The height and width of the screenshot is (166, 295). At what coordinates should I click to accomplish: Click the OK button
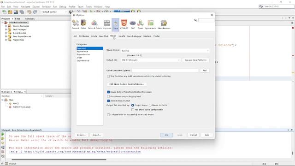tap(166, 135)
